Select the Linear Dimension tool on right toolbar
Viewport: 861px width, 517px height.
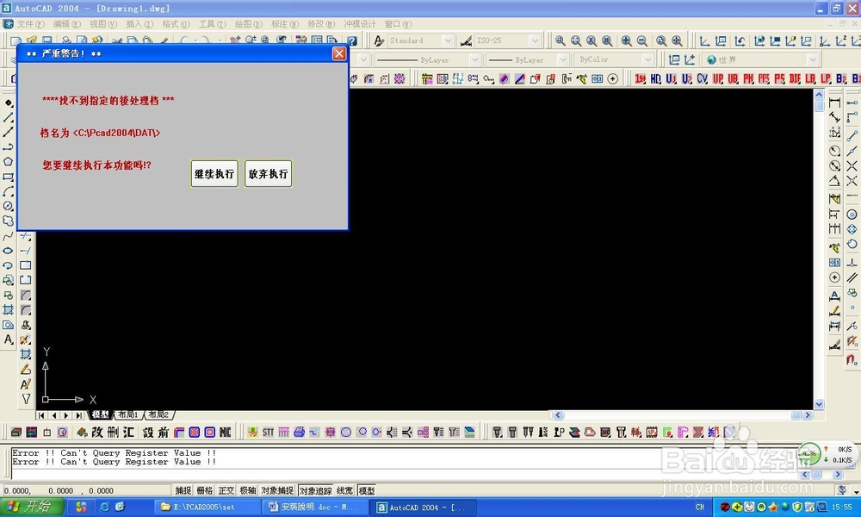[x=834, y=103]
